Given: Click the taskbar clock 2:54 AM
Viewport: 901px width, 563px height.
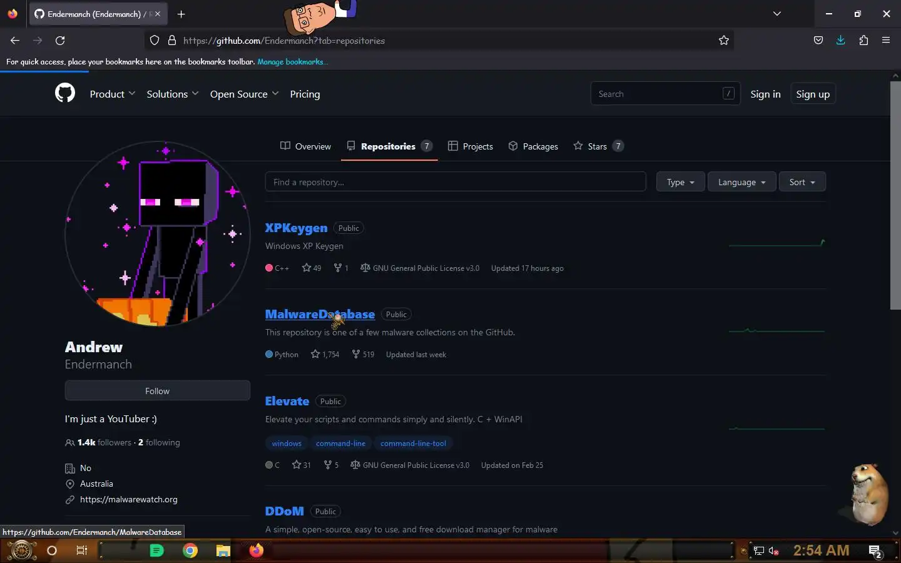Looking at the screenshot, I should (x=822, y=550).
